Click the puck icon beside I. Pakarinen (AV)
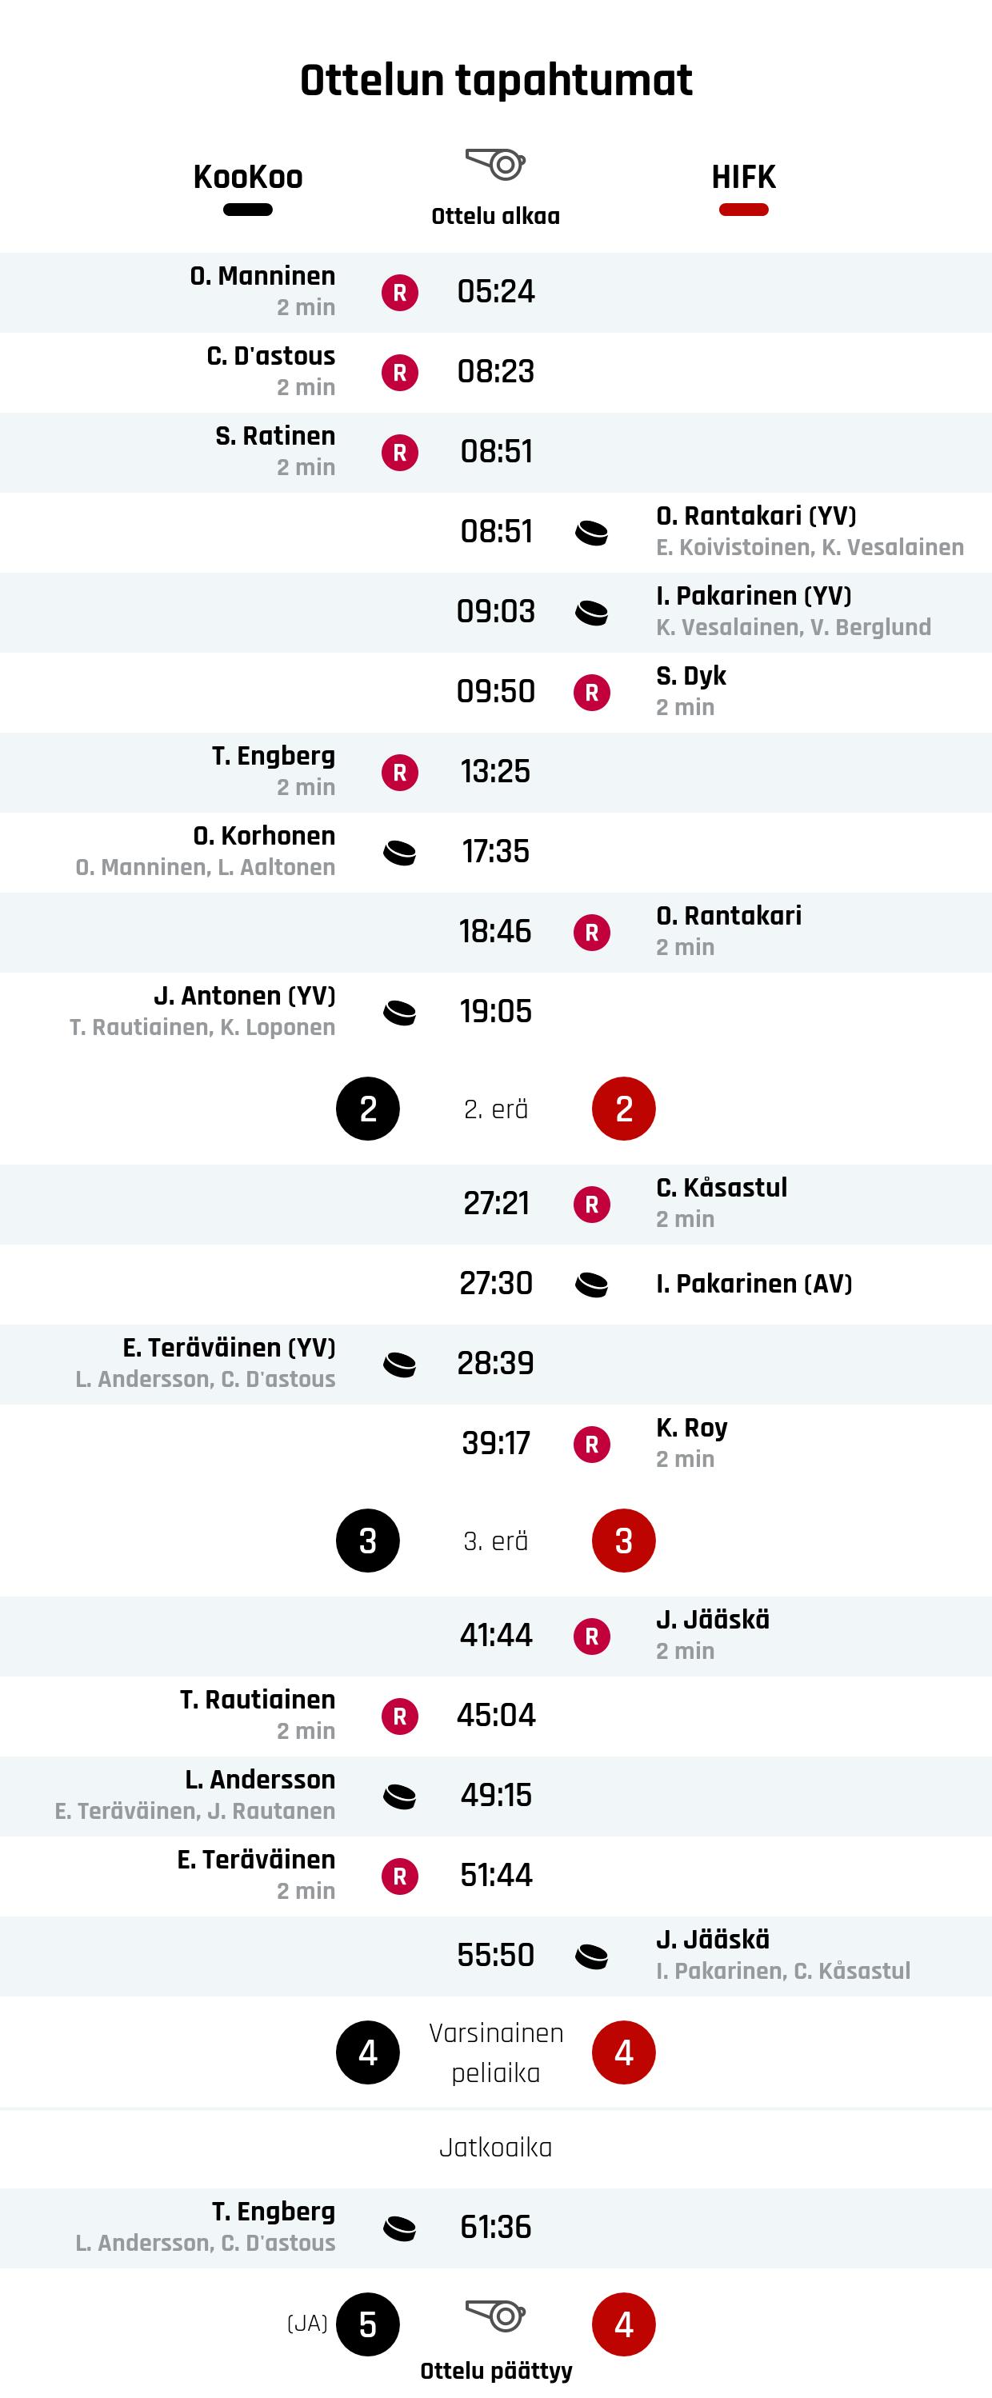Screen dimensions: 992x2398 [x=591, y=1285]
